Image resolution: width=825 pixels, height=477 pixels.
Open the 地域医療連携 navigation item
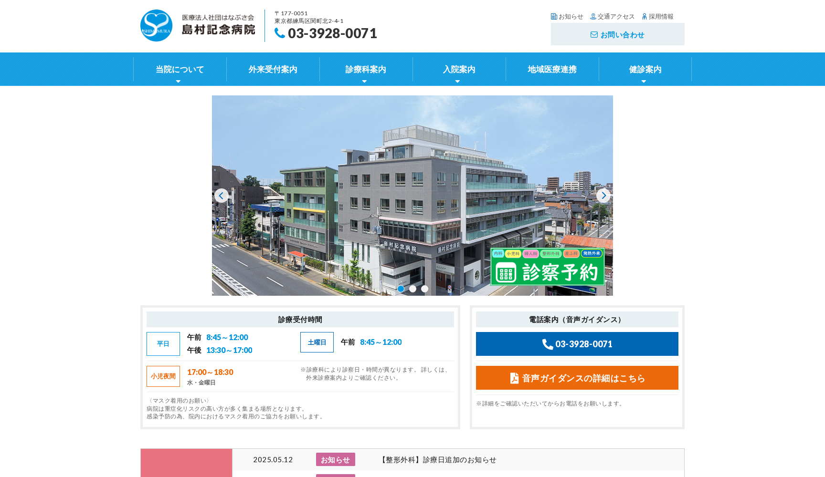coord(551,69)
